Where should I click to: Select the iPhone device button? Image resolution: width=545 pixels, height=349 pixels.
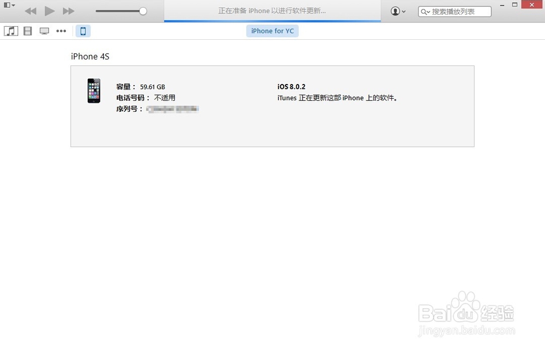pos(83,31)
